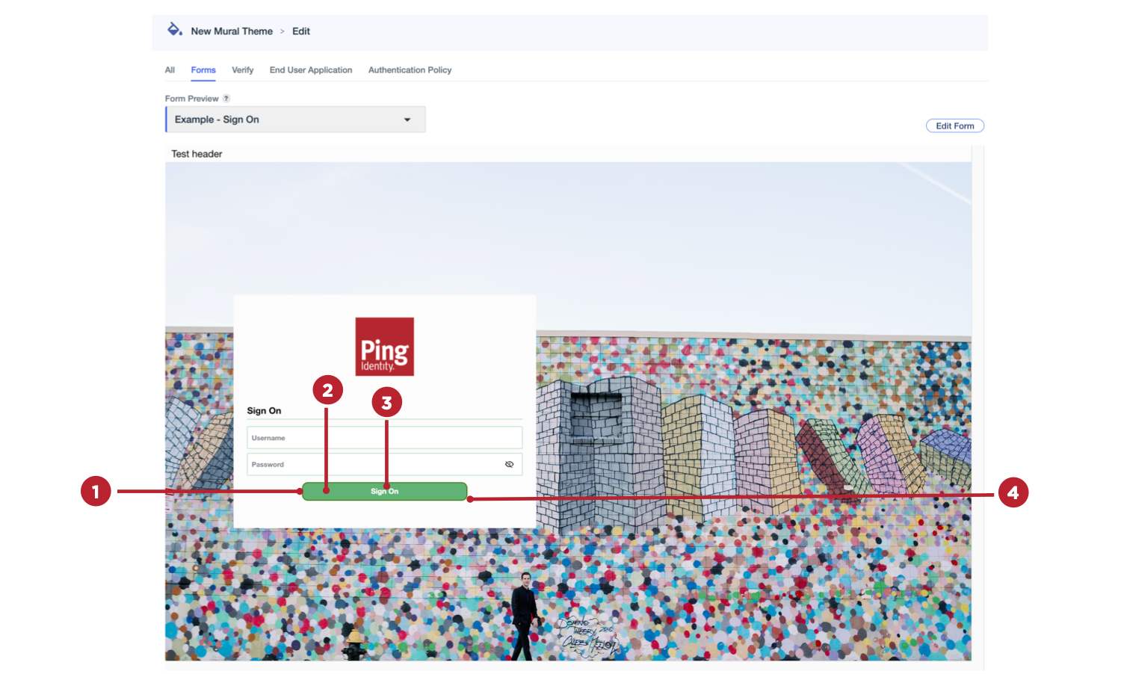The height and width of the screenshot is (674, 1121).
Task: Select the Forms tab
Action: [203, 69]
